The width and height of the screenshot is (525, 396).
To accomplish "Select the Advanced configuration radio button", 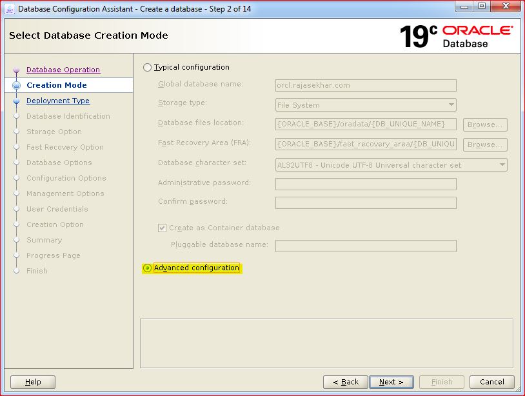I will pyautogui.click(x=148, y=268).
